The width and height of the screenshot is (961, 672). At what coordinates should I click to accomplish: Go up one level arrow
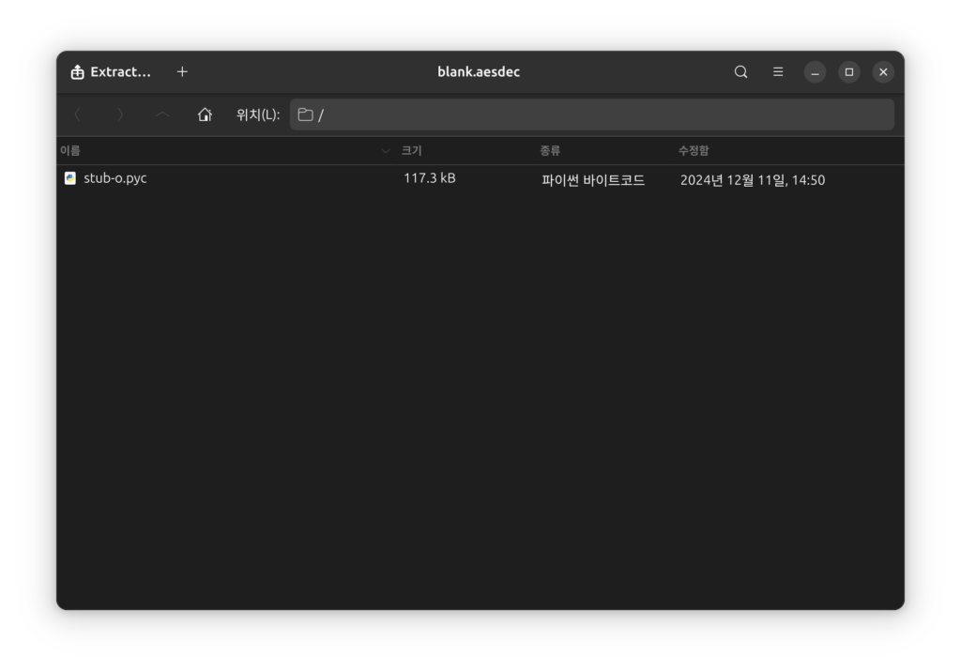coord(162,115)
